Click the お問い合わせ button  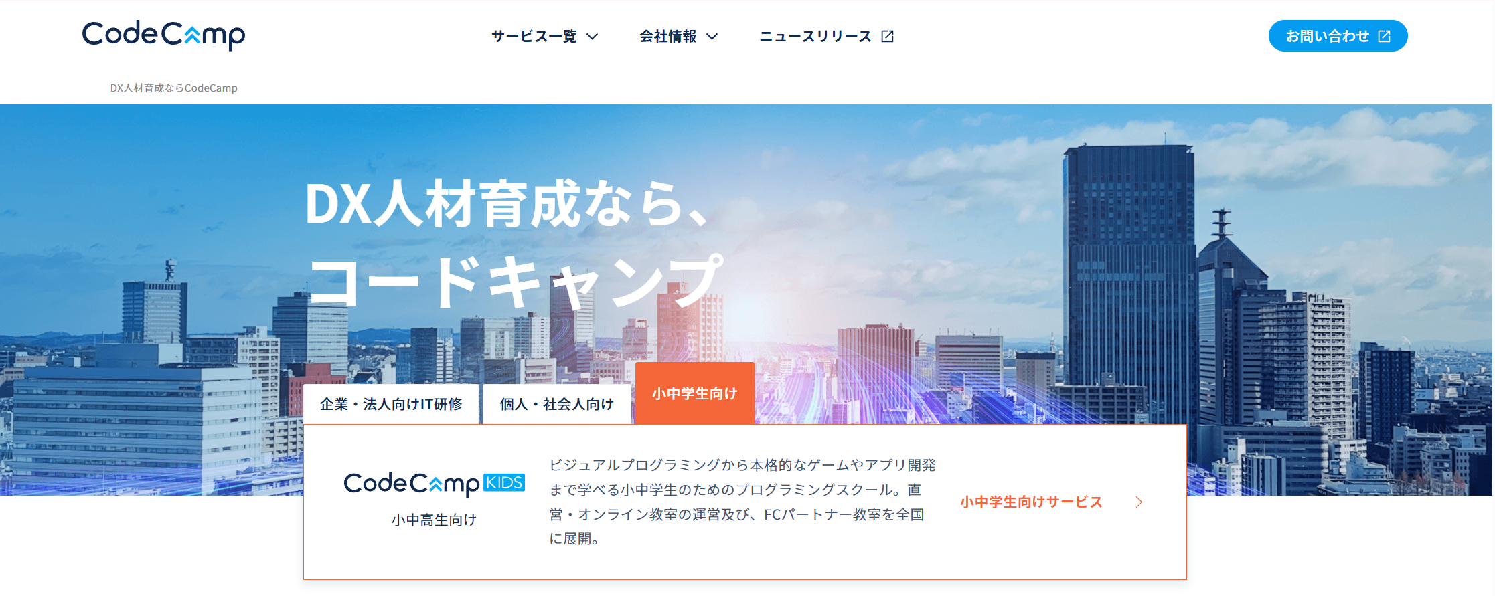tap(1338, 36)
